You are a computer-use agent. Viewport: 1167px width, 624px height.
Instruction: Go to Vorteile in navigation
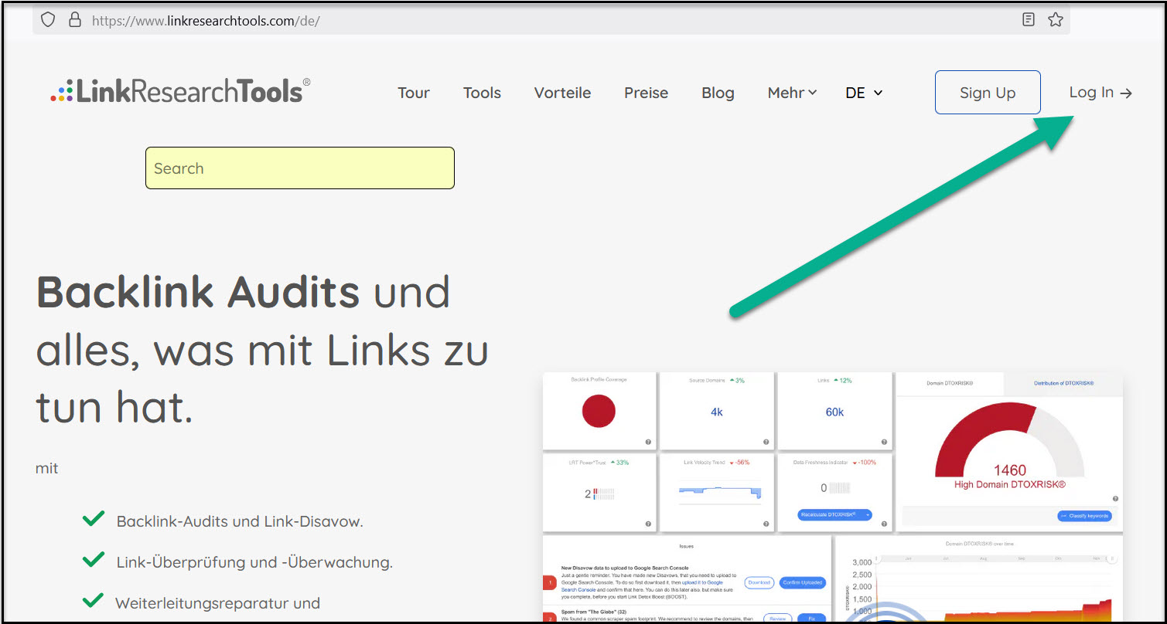562,93
